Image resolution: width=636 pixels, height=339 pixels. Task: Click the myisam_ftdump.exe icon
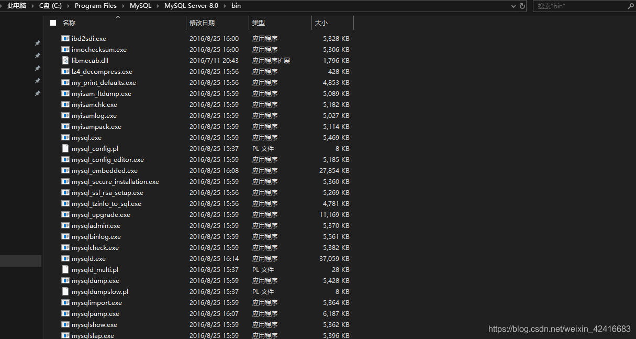click(x=65, y=93)
